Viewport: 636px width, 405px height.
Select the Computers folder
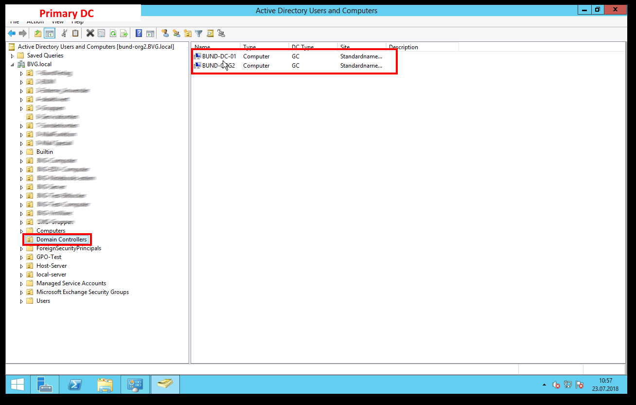click(x=51, y=231)
